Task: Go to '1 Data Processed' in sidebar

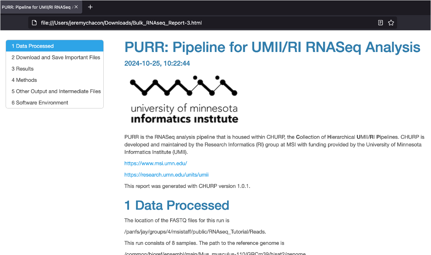Action: tap(55, 46)
